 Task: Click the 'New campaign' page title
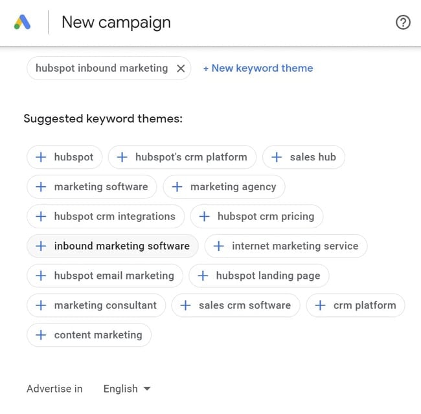[x=116, y=23]
